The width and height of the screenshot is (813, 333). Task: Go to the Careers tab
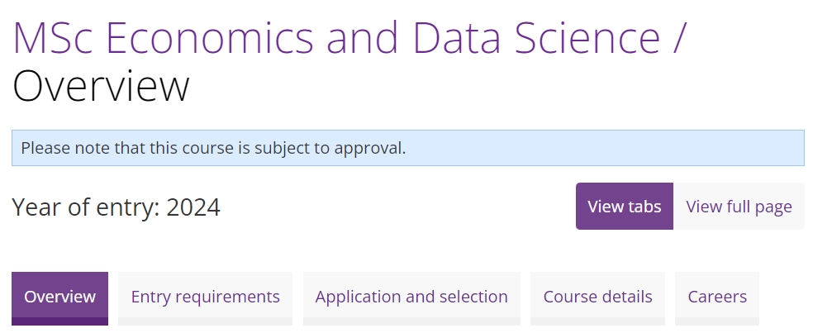(717, 297)
